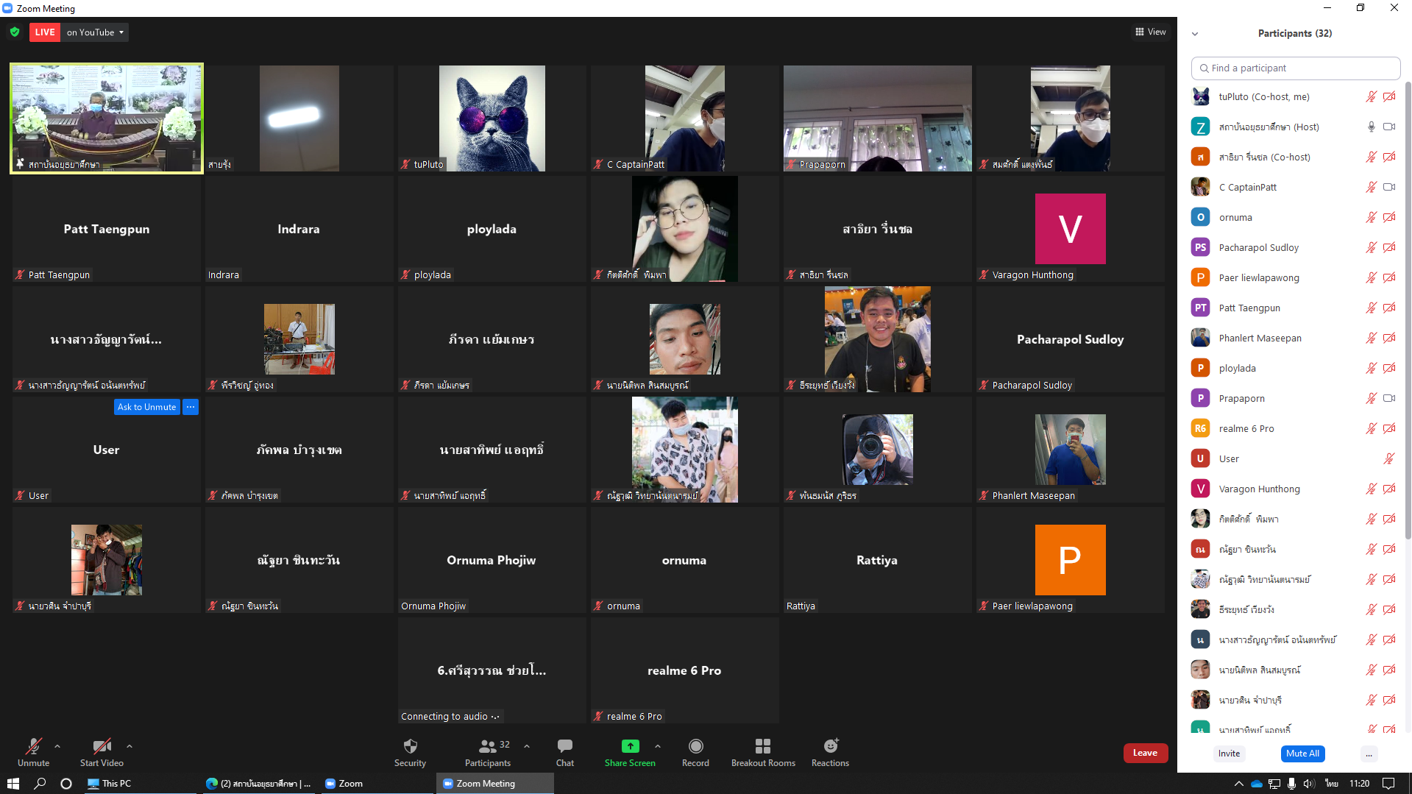This screenshot has height=794, width=1412.
Task: Toggle tuPluto's video-off camera icon in list
Action: [x=1389, y=96]
